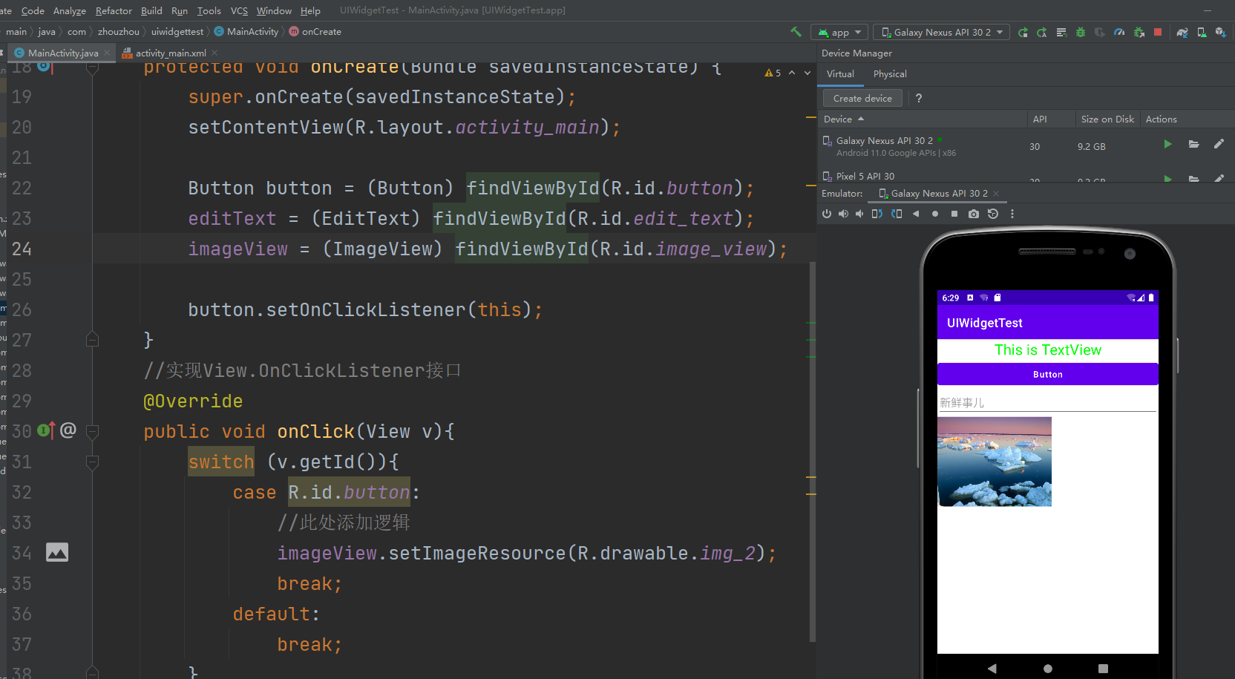Open the emulator snapshots icon
This screenshot has width=1235, height=679.
click(x=993, y=214)
